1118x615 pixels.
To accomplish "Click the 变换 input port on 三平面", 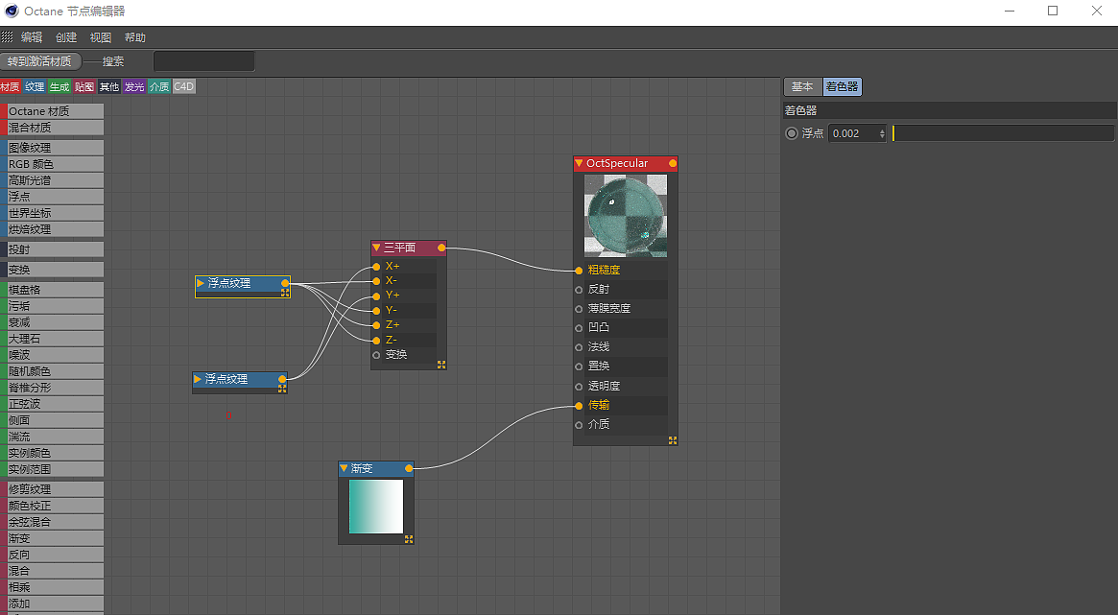I will 376,356.
